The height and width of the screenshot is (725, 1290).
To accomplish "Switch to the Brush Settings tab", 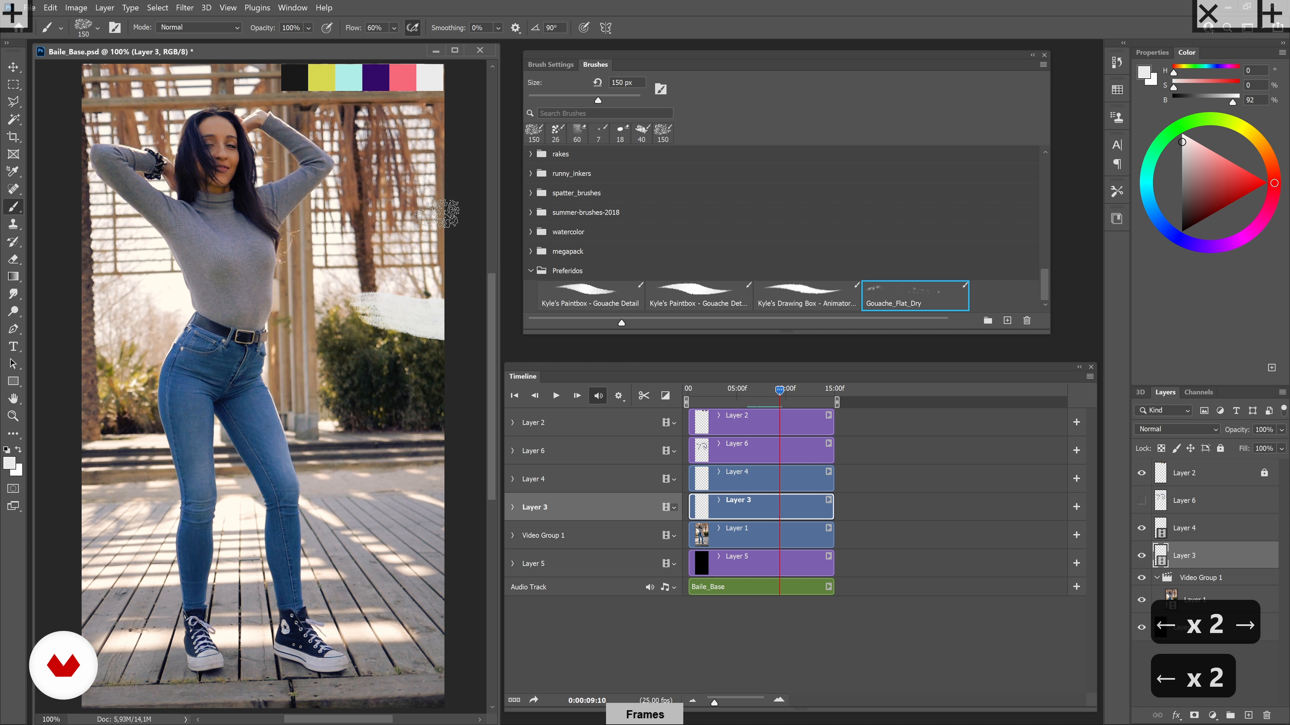I will click(x=550, y=64).
